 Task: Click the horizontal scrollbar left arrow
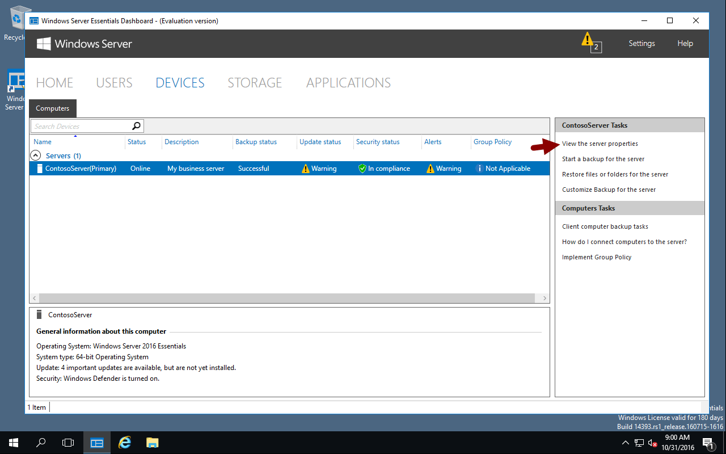(34, 298)
